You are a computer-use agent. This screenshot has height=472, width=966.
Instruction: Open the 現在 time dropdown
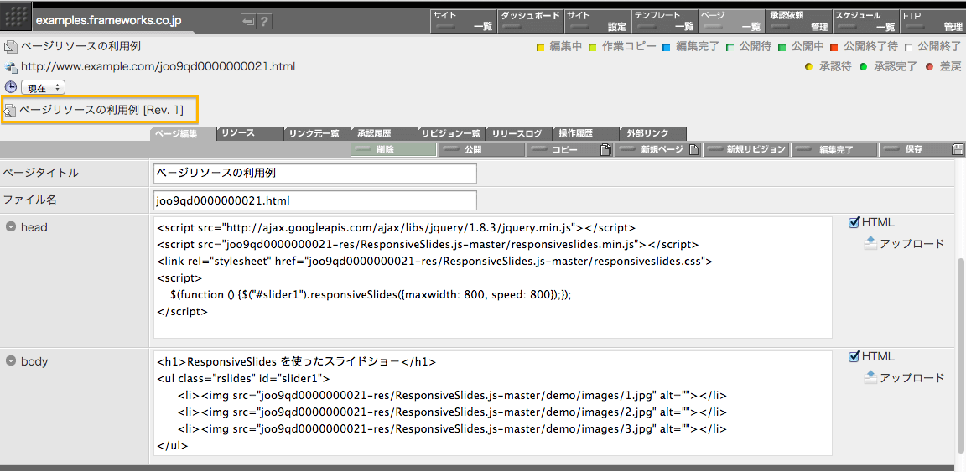pyautogui.click(x=43, y=88)
